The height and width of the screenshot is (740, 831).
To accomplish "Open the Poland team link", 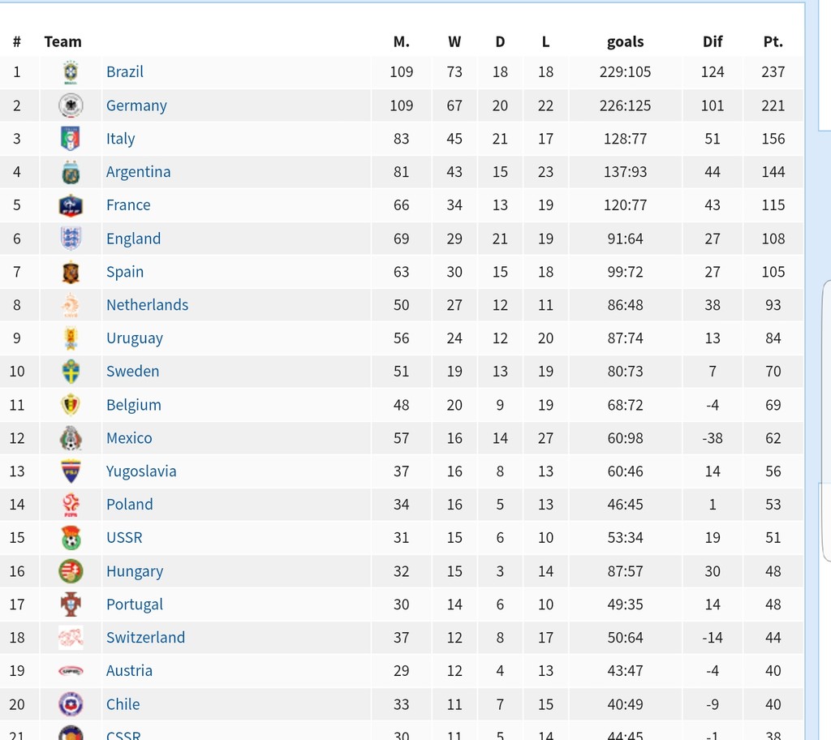I will (x=129, y=505).
